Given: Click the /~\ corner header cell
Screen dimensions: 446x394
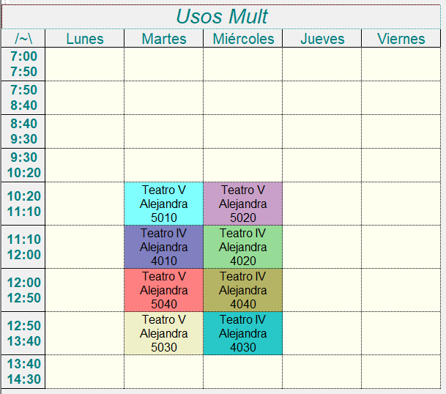Looking at the screenshot, I should click(23, 38).
